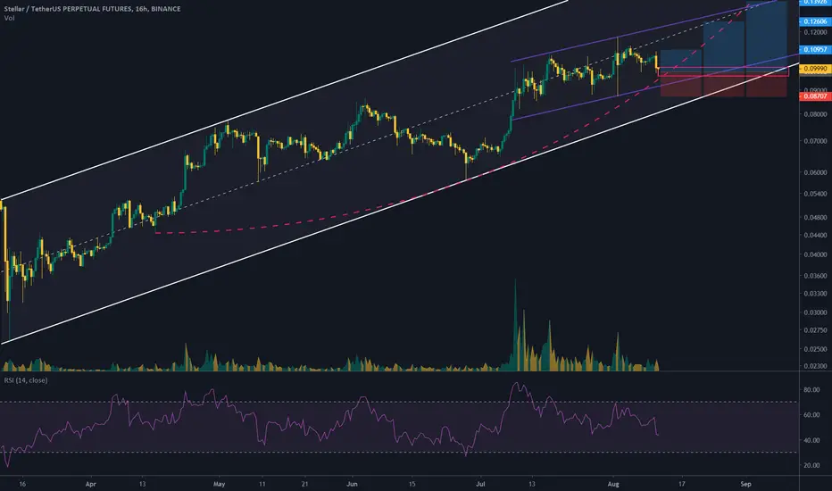Click the 0.05400 price axis label
Screen dimensions: 832x491
pyautogui.click(x=816, y=194)
